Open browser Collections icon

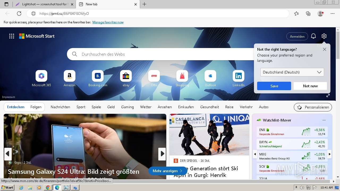click(308, 14)
